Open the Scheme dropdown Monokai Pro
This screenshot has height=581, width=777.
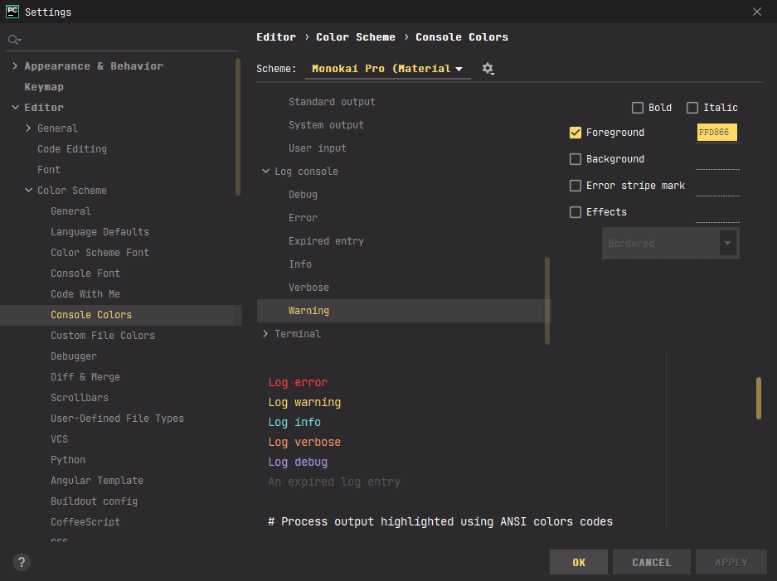coord(387,69)
